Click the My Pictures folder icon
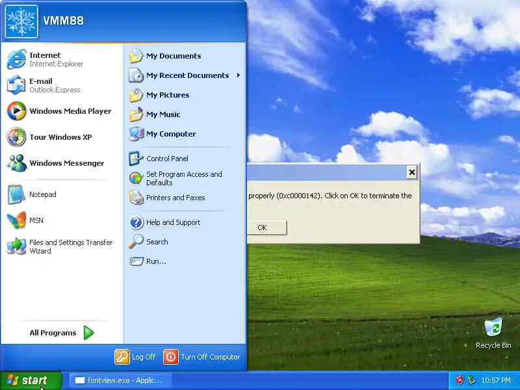The image size is (520, 390). [136, 95]
